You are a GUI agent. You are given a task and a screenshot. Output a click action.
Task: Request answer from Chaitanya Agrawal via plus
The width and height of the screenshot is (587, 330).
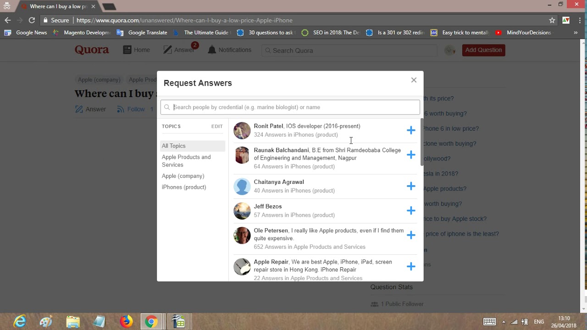tap(411, 186)
